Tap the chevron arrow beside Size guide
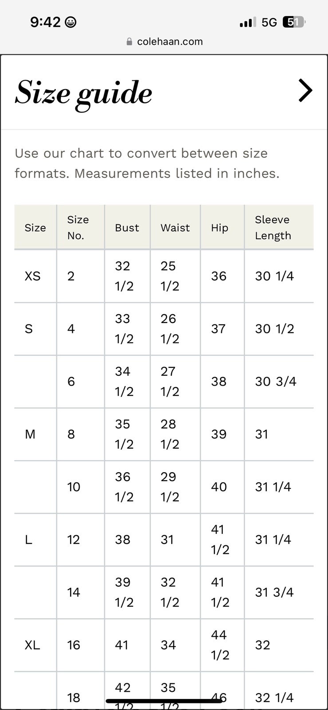Screen dimensions: 328x710 pyautogui.click(x=305, y=91)
